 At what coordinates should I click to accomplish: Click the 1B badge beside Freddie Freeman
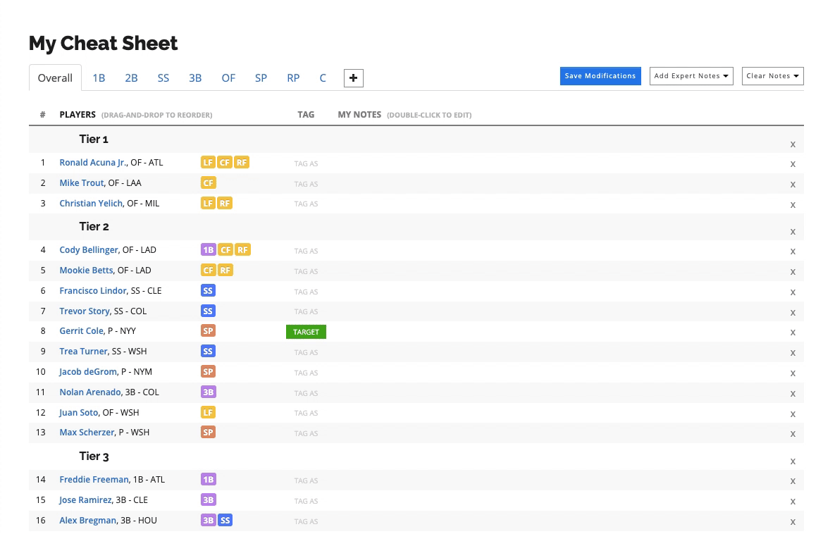tap(209, 480)
